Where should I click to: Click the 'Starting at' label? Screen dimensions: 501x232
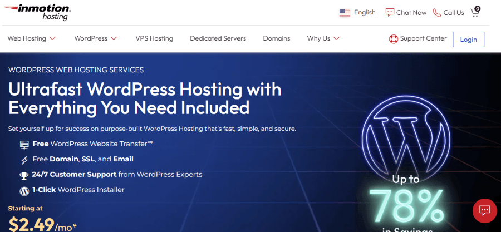[x=25, y=209]
